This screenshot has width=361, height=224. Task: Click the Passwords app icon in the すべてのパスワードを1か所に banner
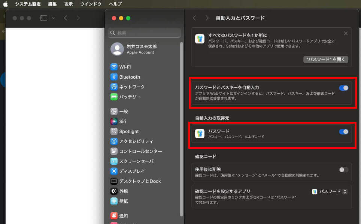pos(200,39)
